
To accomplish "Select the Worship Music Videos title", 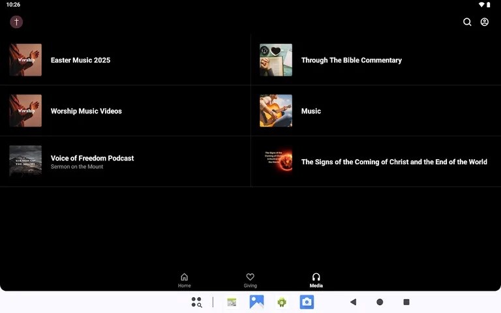I will [86, 111].
